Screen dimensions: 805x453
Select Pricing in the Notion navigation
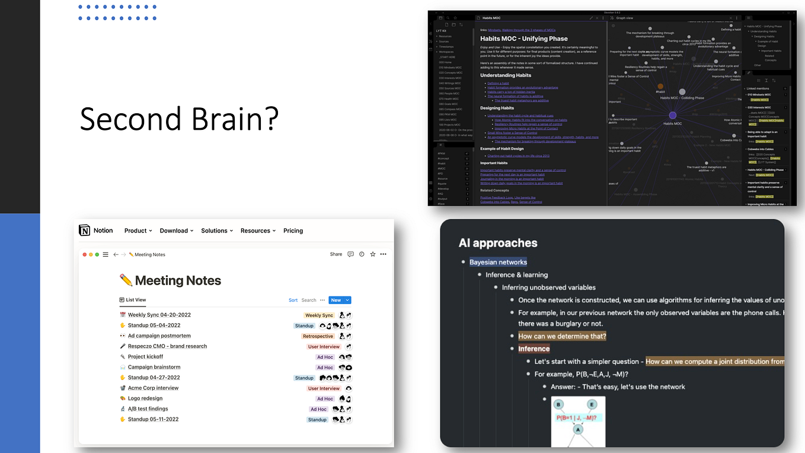pyautogui.click(x=293, y=231)
